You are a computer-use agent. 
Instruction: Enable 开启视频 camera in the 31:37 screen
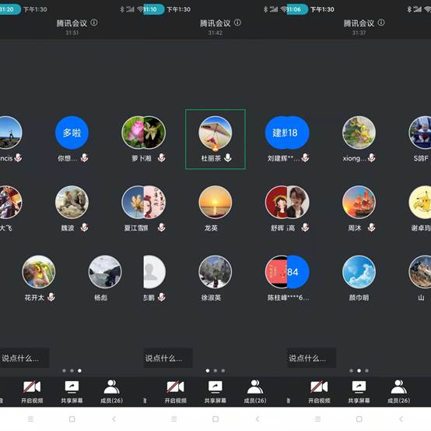coord(319,392)
